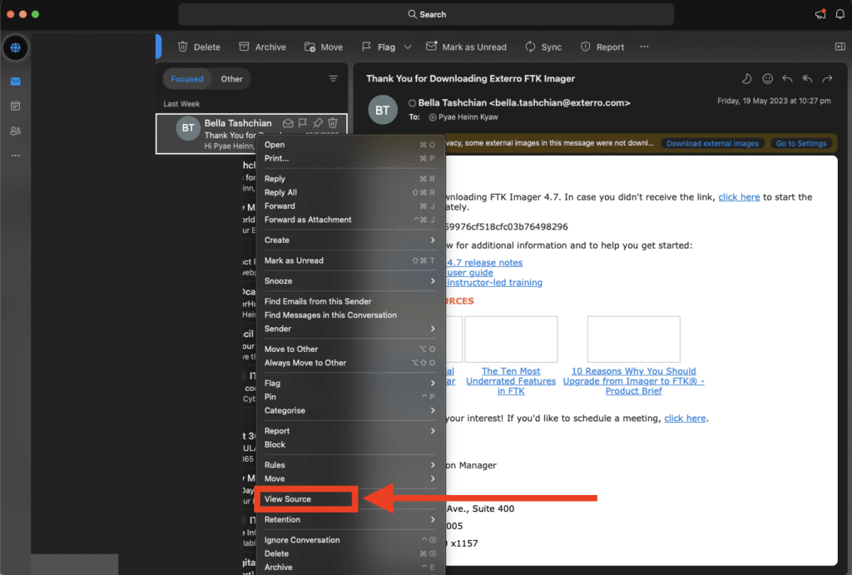This screenshot has height=575, width=852.
Task: Click the 10 Reasons article thumbnail image
Action: pos(633,340)
